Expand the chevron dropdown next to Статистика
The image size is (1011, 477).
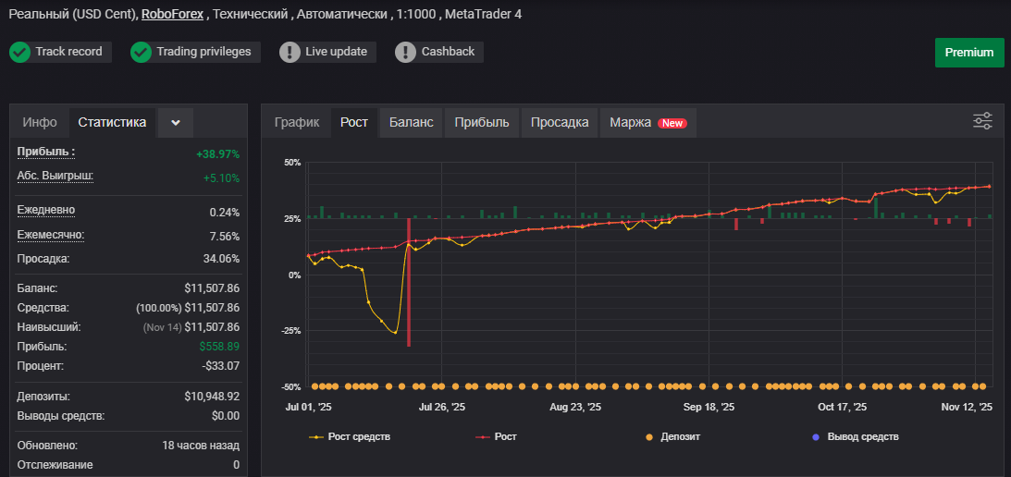[x=176, y=122]
